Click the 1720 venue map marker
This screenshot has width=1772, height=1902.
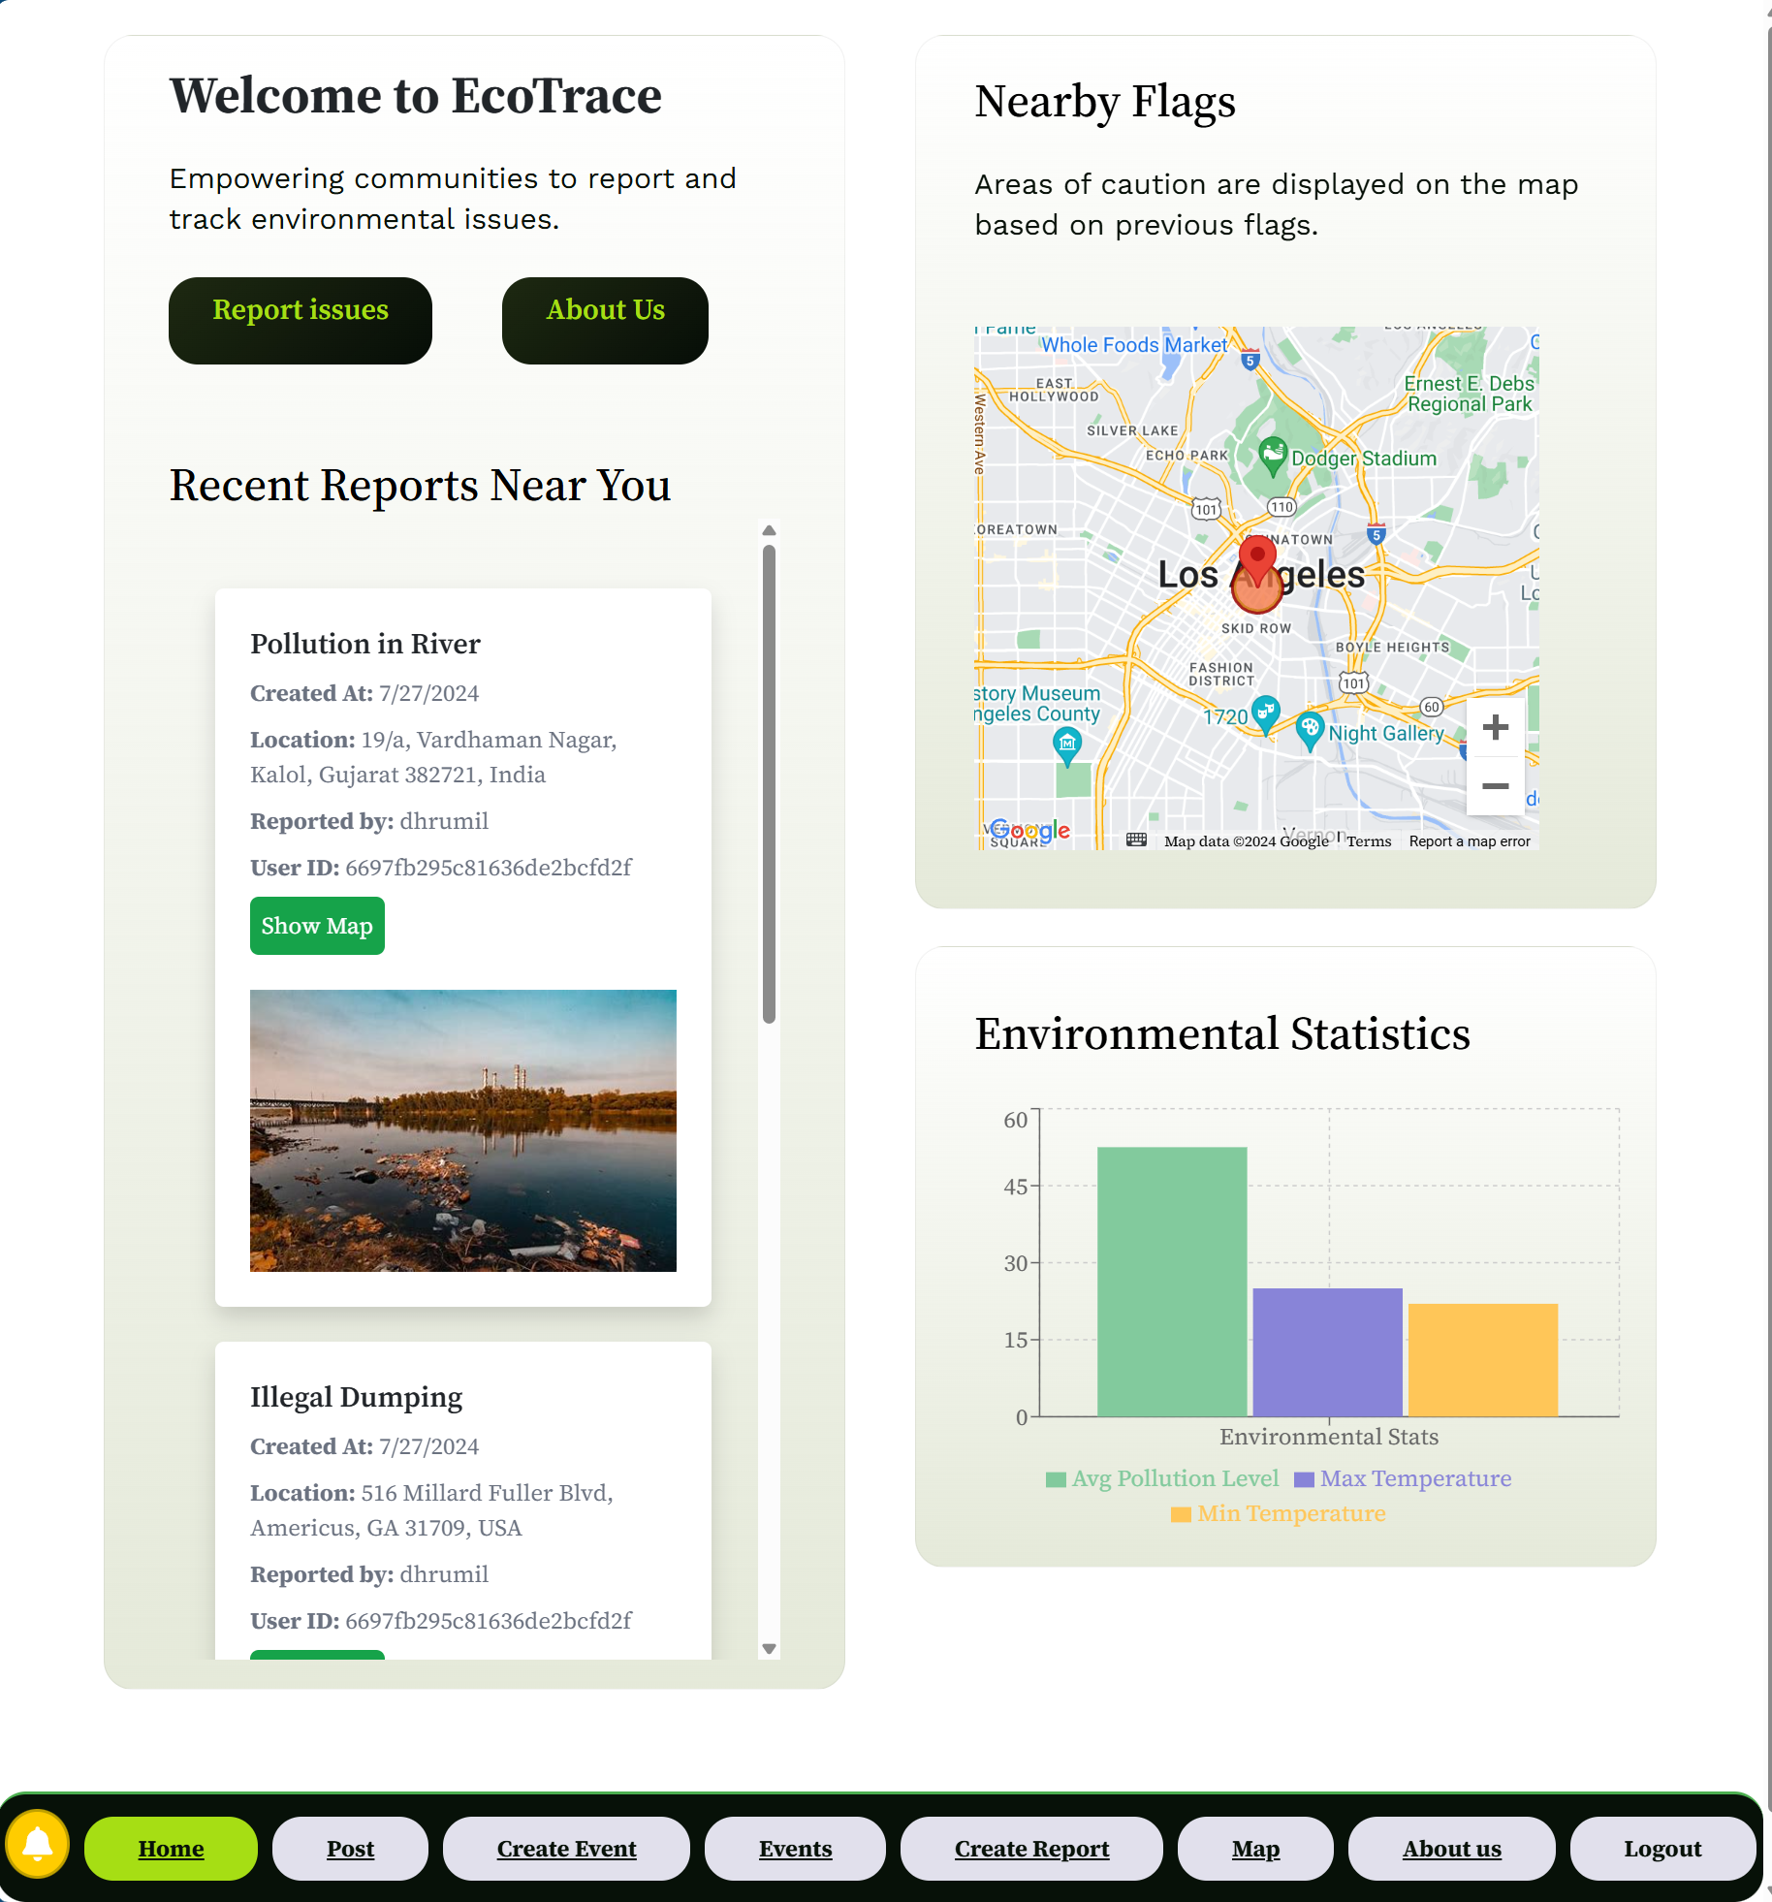[x=1265, y=714]
